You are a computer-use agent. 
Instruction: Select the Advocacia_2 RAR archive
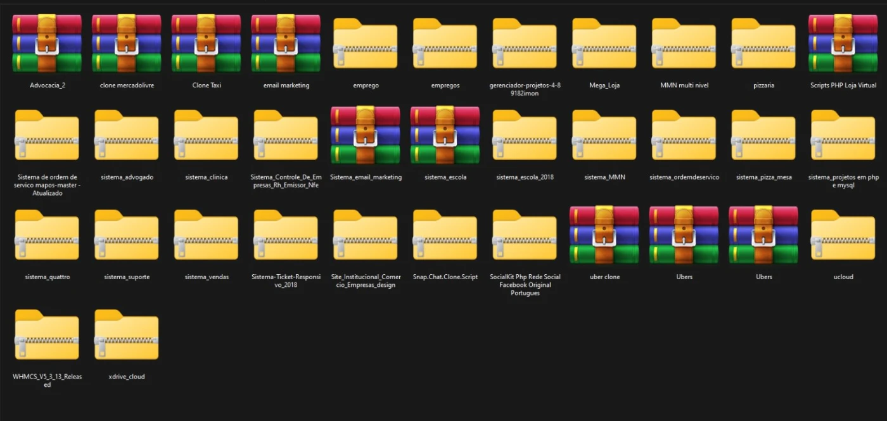click(x=47, y=44)
